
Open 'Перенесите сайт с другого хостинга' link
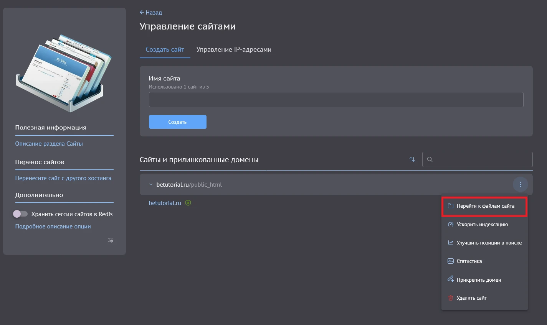coord(63,178)
